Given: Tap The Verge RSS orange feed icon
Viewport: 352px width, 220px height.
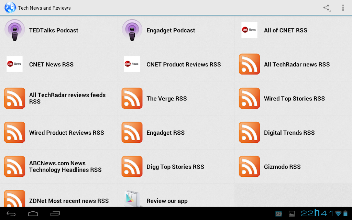Looking at the screenshot, I should 132,98.
